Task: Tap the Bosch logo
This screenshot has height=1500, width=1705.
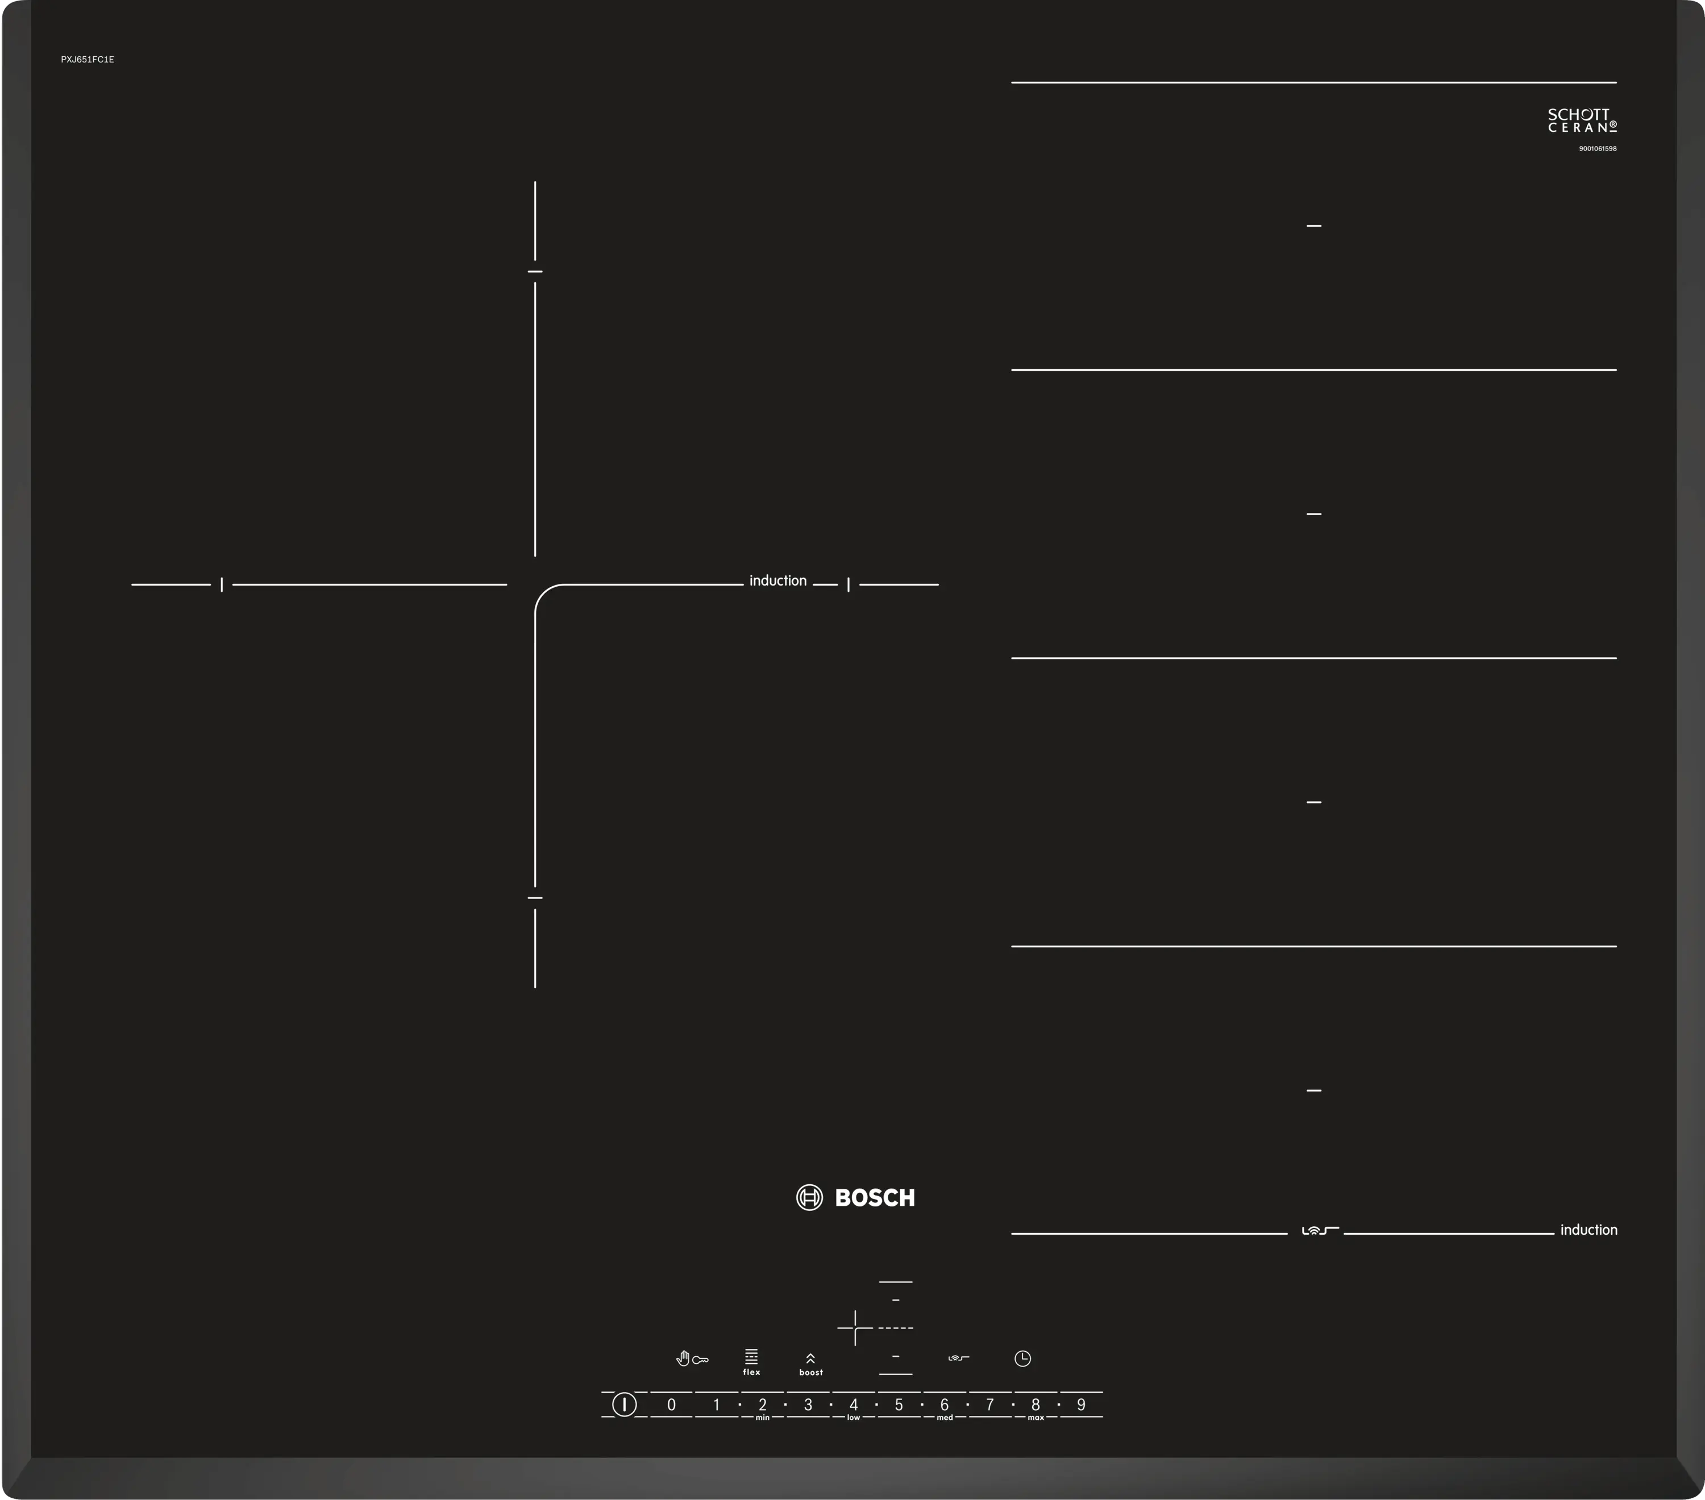Action: [856, 1197]
